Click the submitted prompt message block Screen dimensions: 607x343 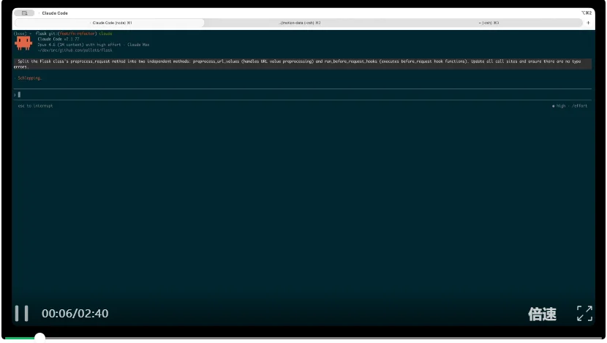(293, 64)
